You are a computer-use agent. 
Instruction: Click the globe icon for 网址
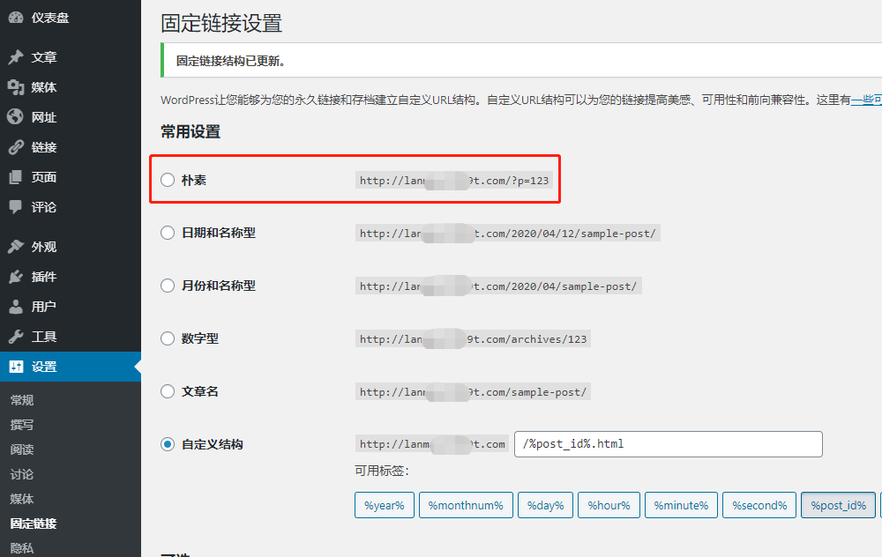[16, 117]
